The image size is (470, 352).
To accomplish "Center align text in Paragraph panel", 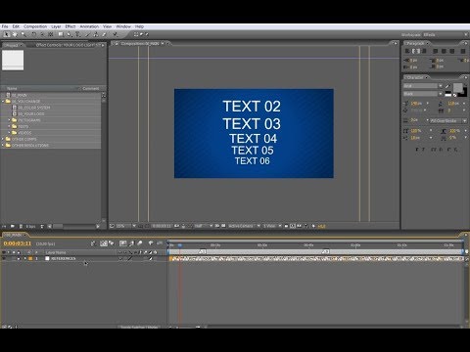I will pos(416,51).
